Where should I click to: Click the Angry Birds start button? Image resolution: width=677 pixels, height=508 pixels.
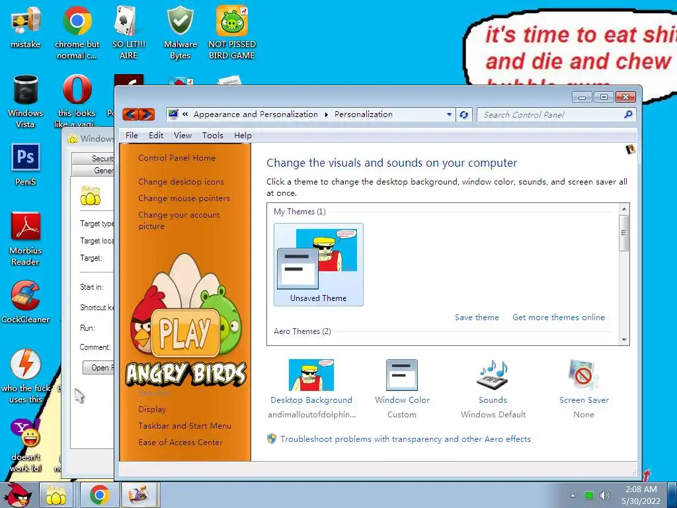tap(18, 494)
